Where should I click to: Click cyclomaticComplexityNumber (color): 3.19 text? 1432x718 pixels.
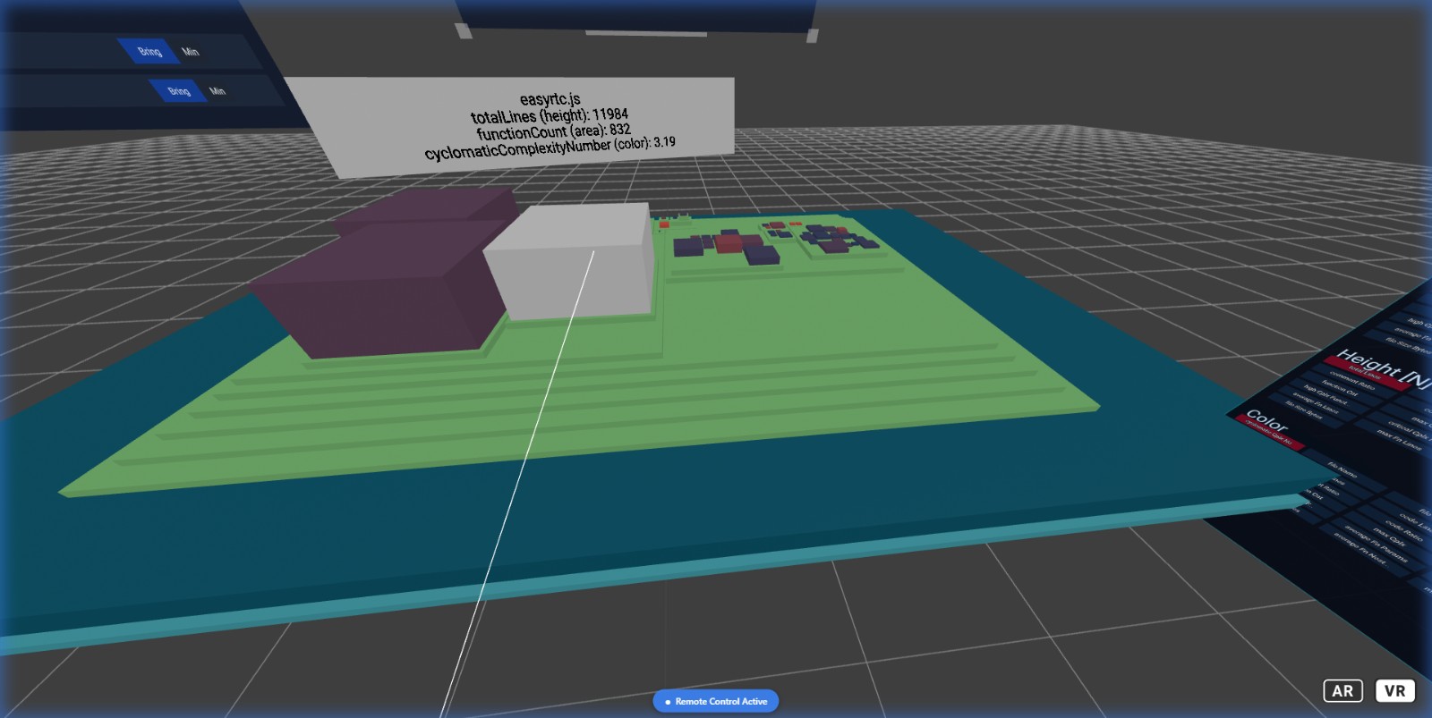point(550,148)
